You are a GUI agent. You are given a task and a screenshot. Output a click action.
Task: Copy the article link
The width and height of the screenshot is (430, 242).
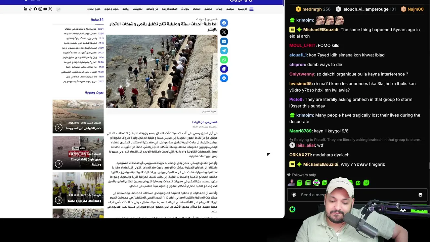click(x=224, y=69)
